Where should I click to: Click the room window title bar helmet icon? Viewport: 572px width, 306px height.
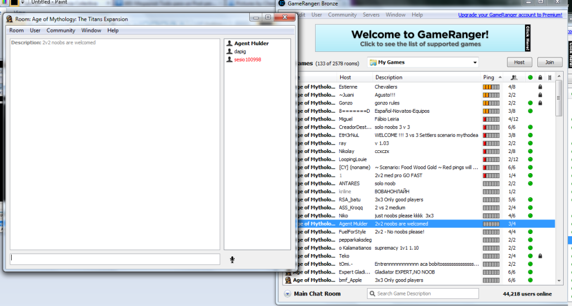[x=9, y=19]
